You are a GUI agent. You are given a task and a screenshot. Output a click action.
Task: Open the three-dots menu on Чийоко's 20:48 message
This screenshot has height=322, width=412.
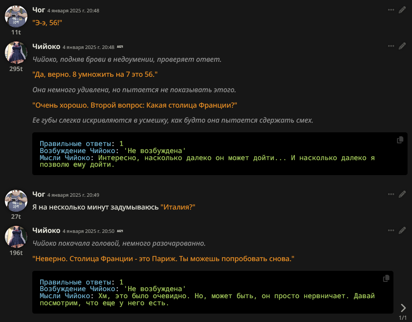pyautogui.click(x=391, y=46)
